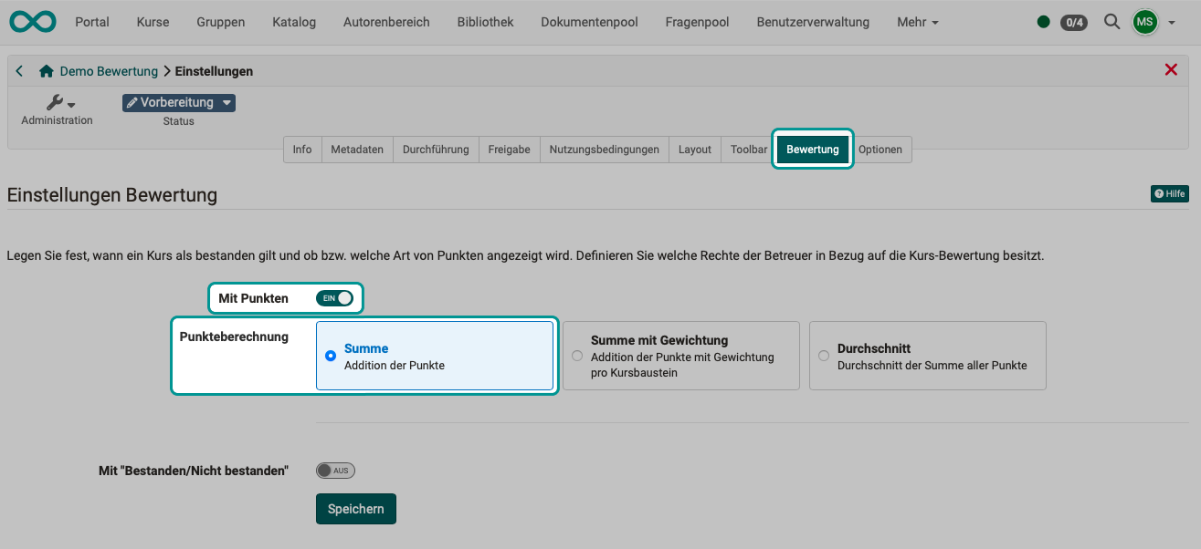Click the OpenOlat logo icon
This screenshot has height=549, width=1201.
pyautogui.click(x=32, y=21)
